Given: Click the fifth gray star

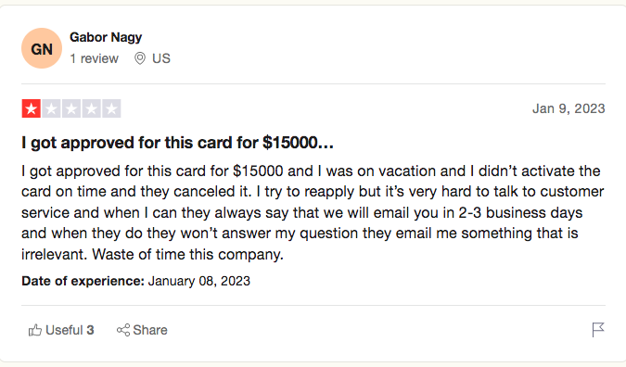Looking at the screenshot, I should pos(111,108).
